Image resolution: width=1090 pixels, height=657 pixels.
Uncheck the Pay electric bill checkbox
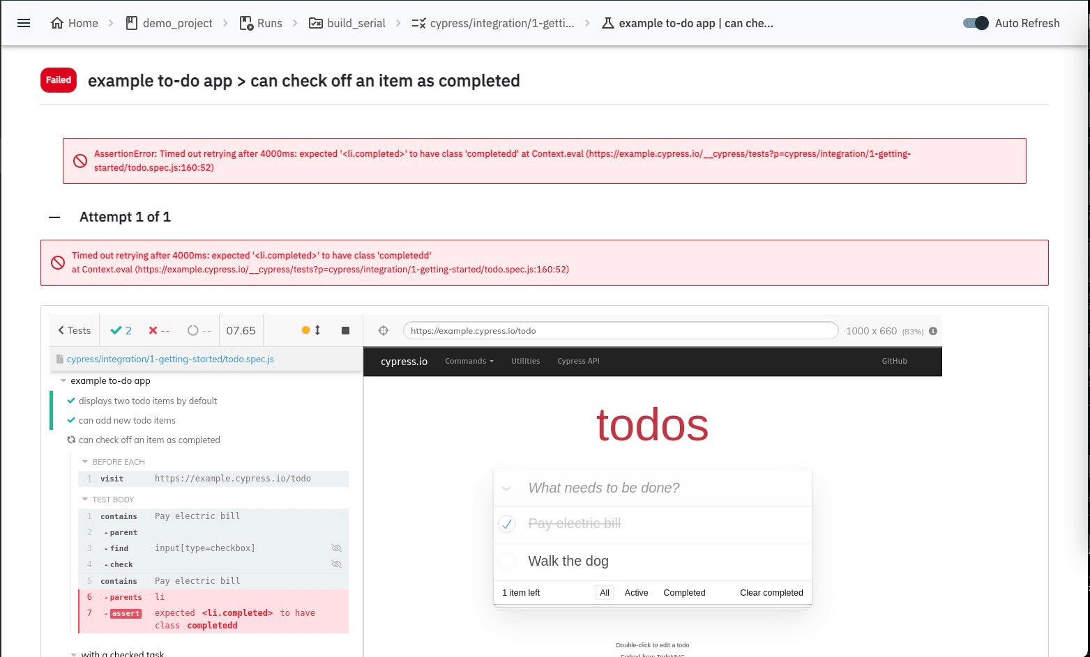(507, 524)
